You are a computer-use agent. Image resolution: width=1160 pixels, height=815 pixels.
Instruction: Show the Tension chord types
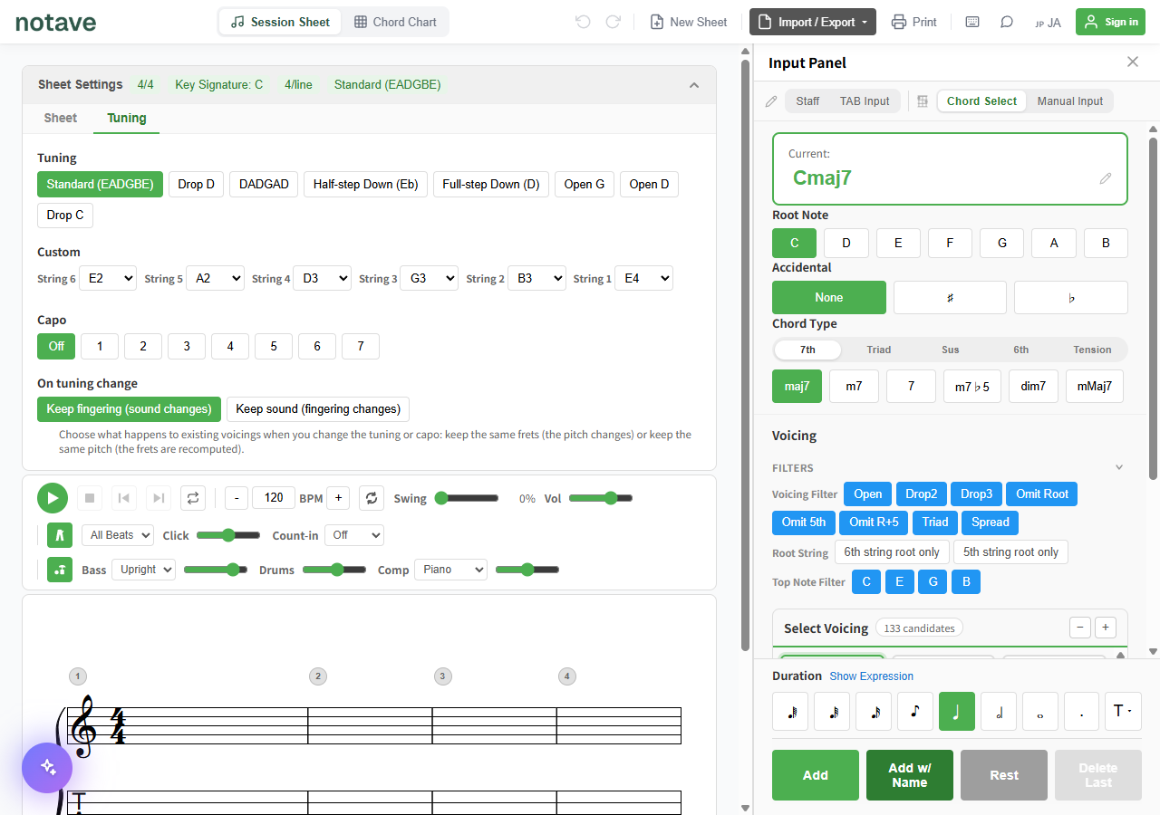(x=1092, y=350)
